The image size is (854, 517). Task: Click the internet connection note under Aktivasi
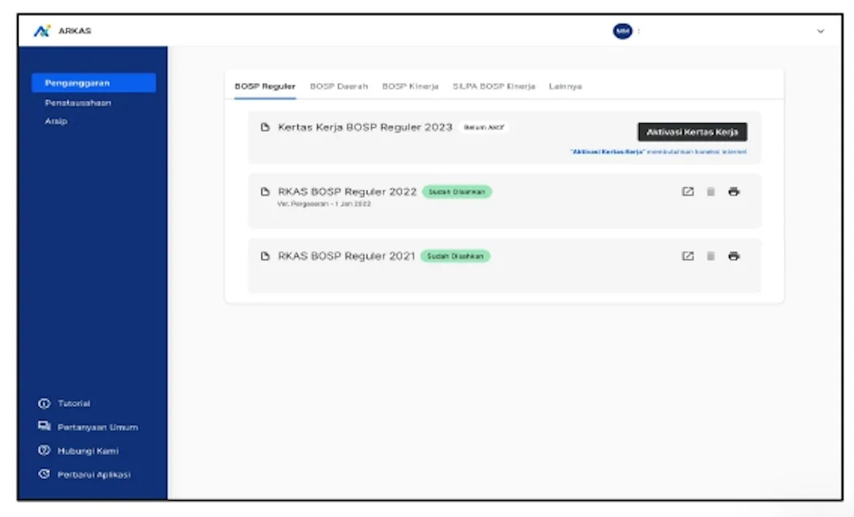[x=658, y=152]
